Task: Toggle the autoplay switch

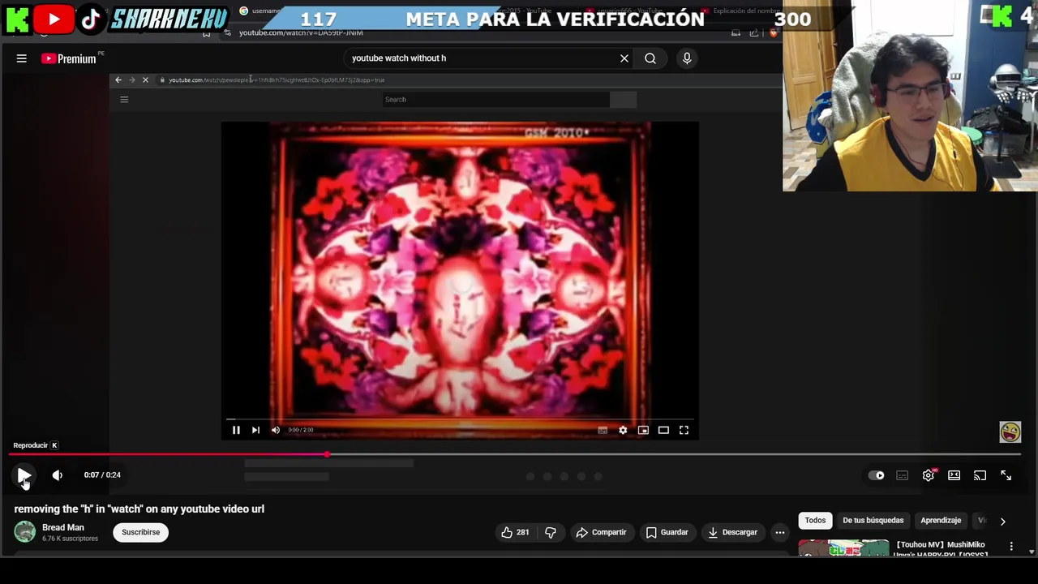Action: [877, 475]
